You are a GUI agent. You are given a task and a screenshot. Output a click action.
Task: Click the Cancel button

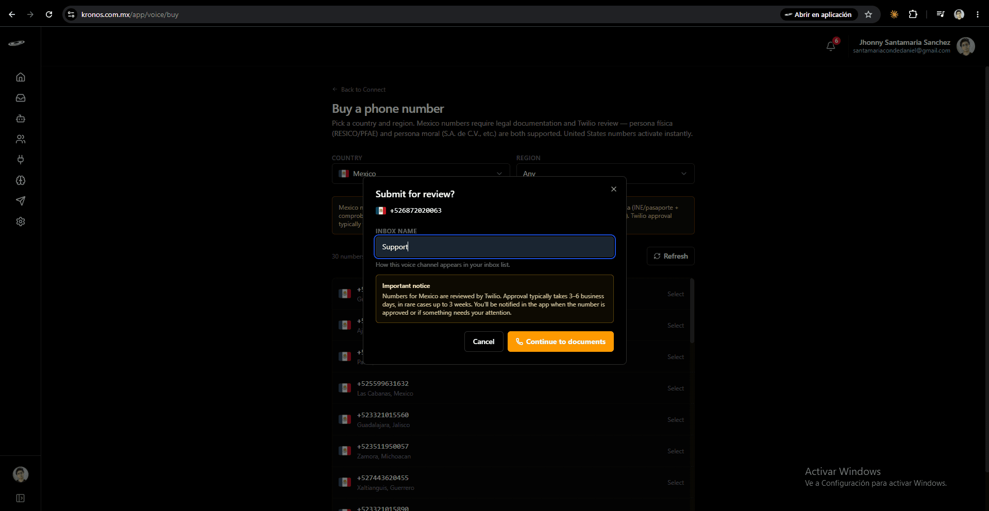[x=483, y=342]
